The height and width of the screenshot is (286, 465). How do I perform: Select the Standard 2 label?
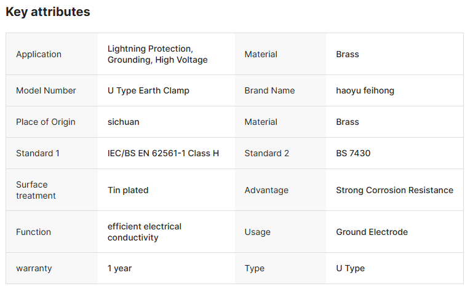click(266, 153)
